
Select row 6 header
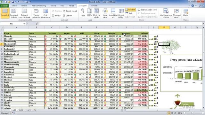(2, 44)
